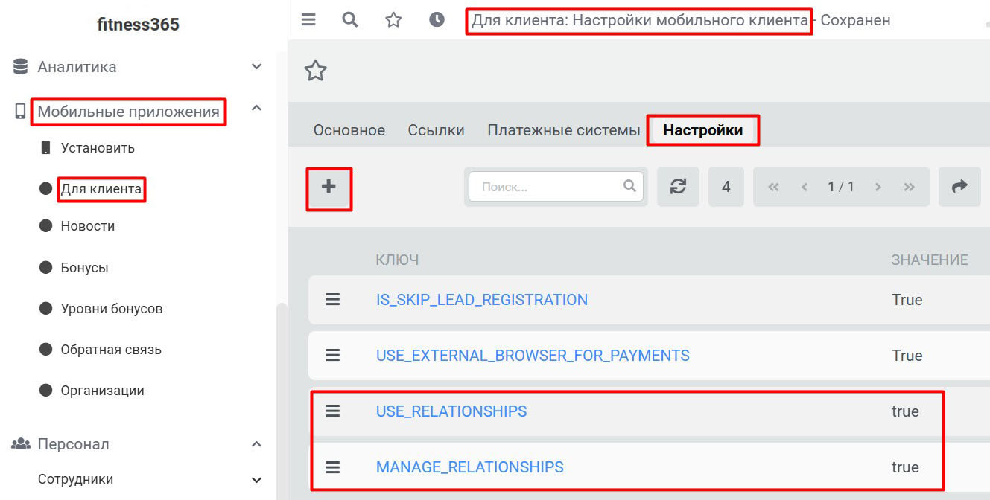Click the Персонал section label
Screen dimensions: 990x500
pyautogui.click(x=74, y=444)
